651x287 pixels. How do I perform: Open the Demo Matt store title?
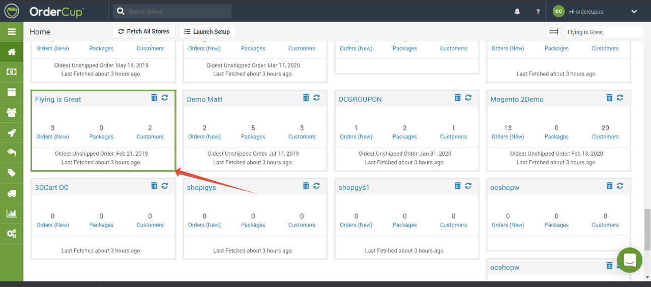click(x=205, y=99)
